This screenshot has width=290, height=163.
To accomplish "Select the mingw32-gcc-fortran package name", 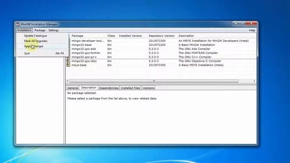I will tap(86, 53).
